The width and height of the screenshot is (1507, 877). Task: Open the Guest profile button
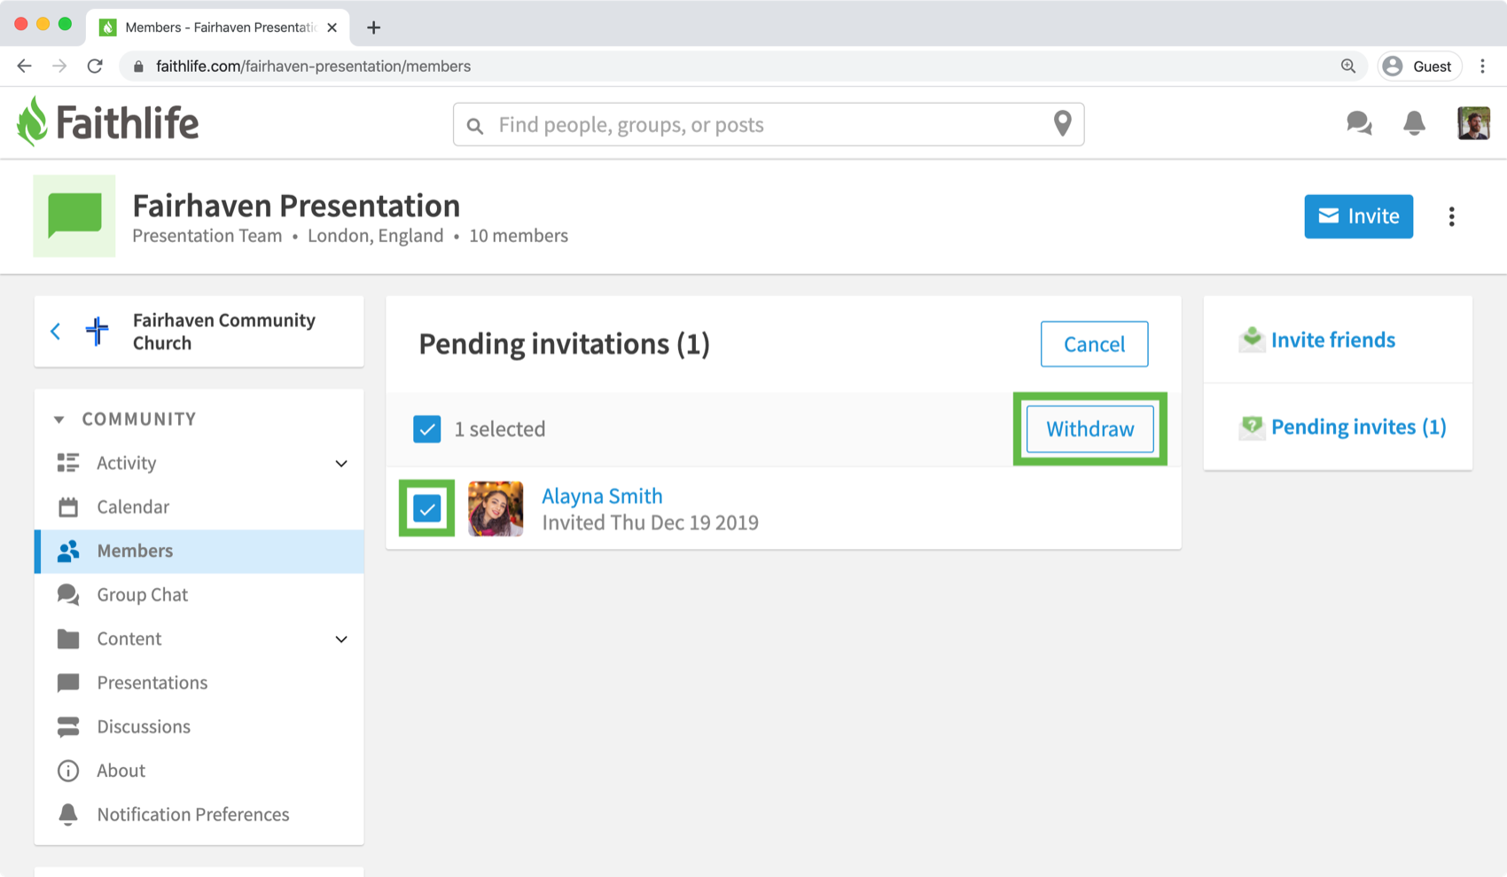[x=1418, y=67]
